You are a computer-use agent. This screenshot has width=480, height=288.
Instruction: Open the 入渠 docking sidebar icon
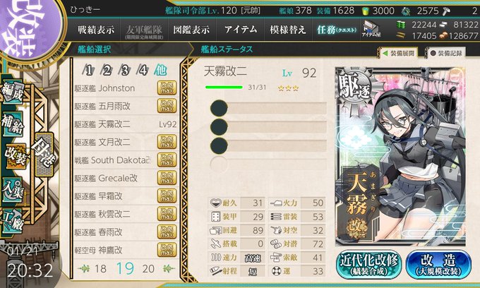(x=13, y=189)
